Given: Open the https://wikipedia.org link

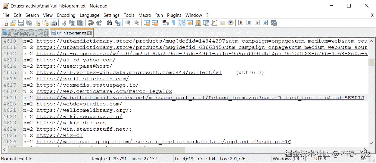Looking at the screenshot, I should (x=71, y=123).
